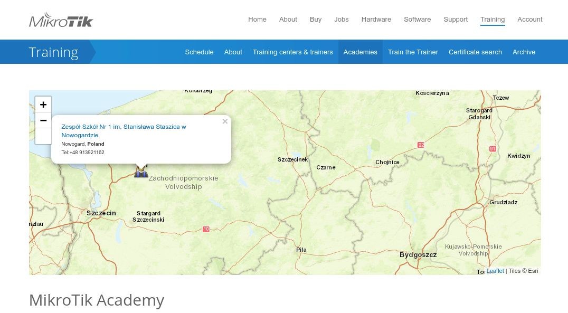Viewport: 568px width, 313px height.
Task: Switch to Train the Trainer tab
Action: tap(413, 52)
